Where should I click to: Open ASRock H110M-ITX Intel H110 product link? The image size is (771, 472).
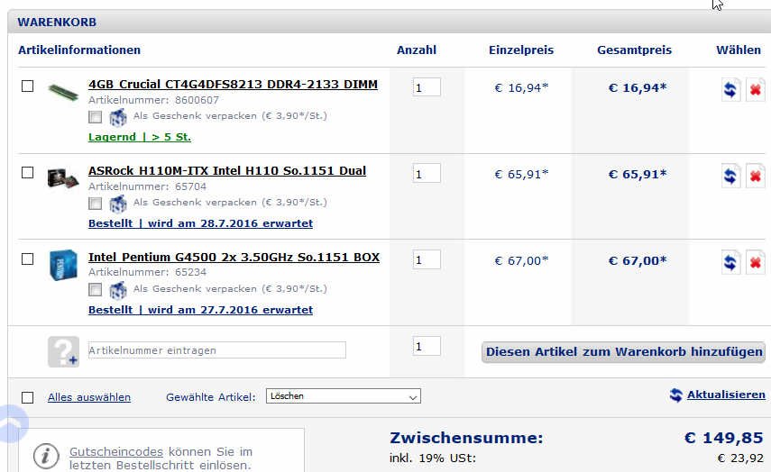click(x=227, y=171)
